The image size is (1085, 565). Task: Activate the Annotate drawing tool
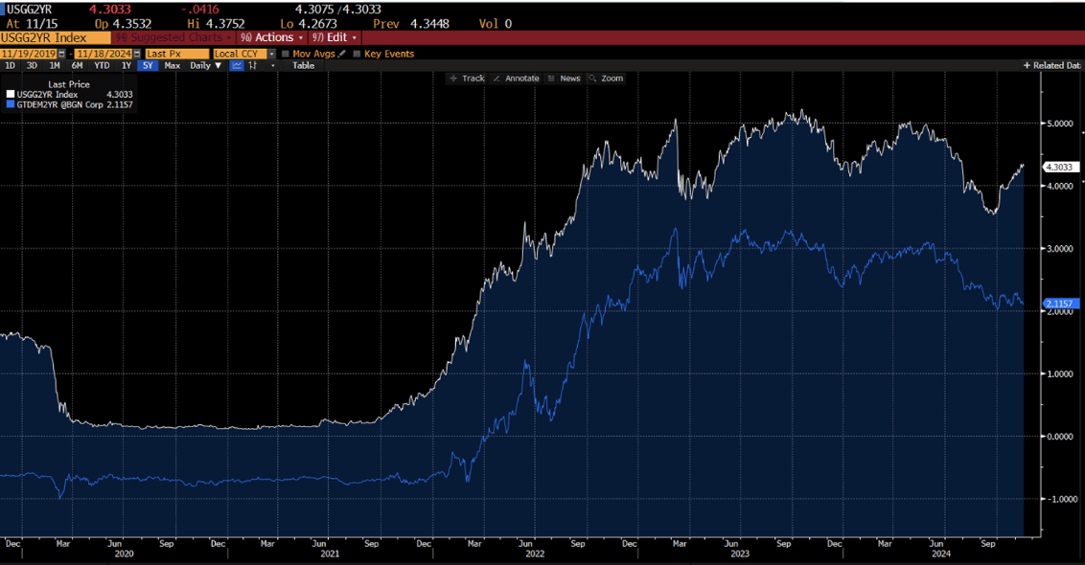[516, 79]
